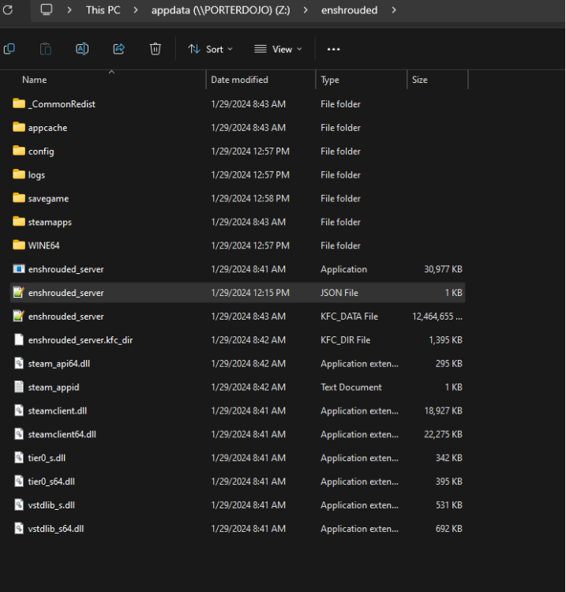
Task: Click the Share toolbar icon
Action: click(x=119, y=49)
